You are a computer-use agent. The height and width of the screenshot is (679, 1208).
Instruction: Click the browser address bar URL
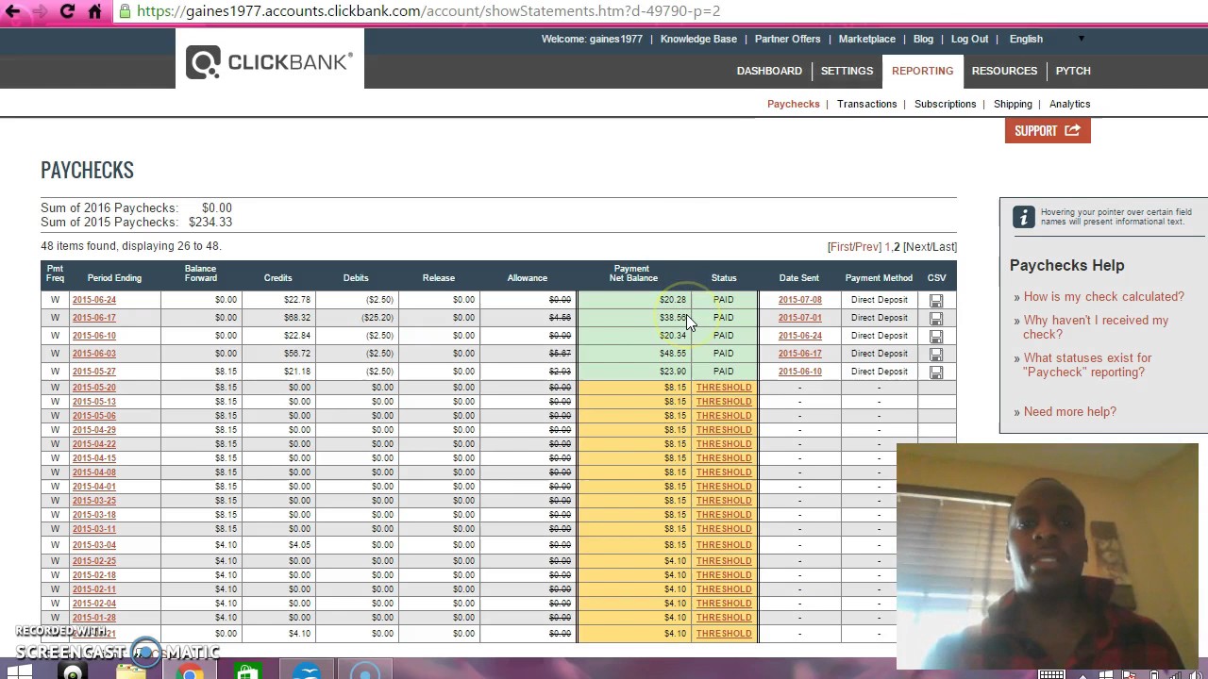pos(428,11)
